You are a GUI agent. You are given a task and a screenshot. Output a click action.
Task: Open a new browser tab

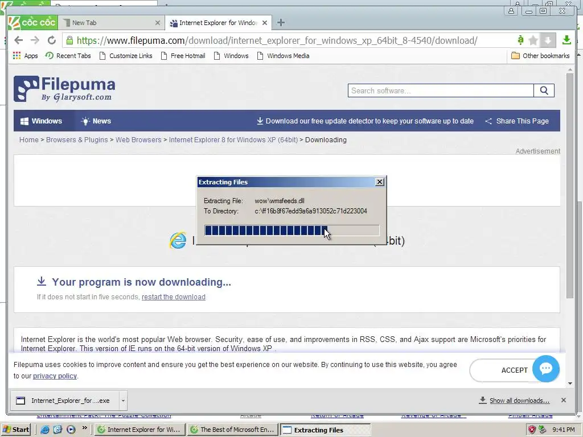[281, 23]
